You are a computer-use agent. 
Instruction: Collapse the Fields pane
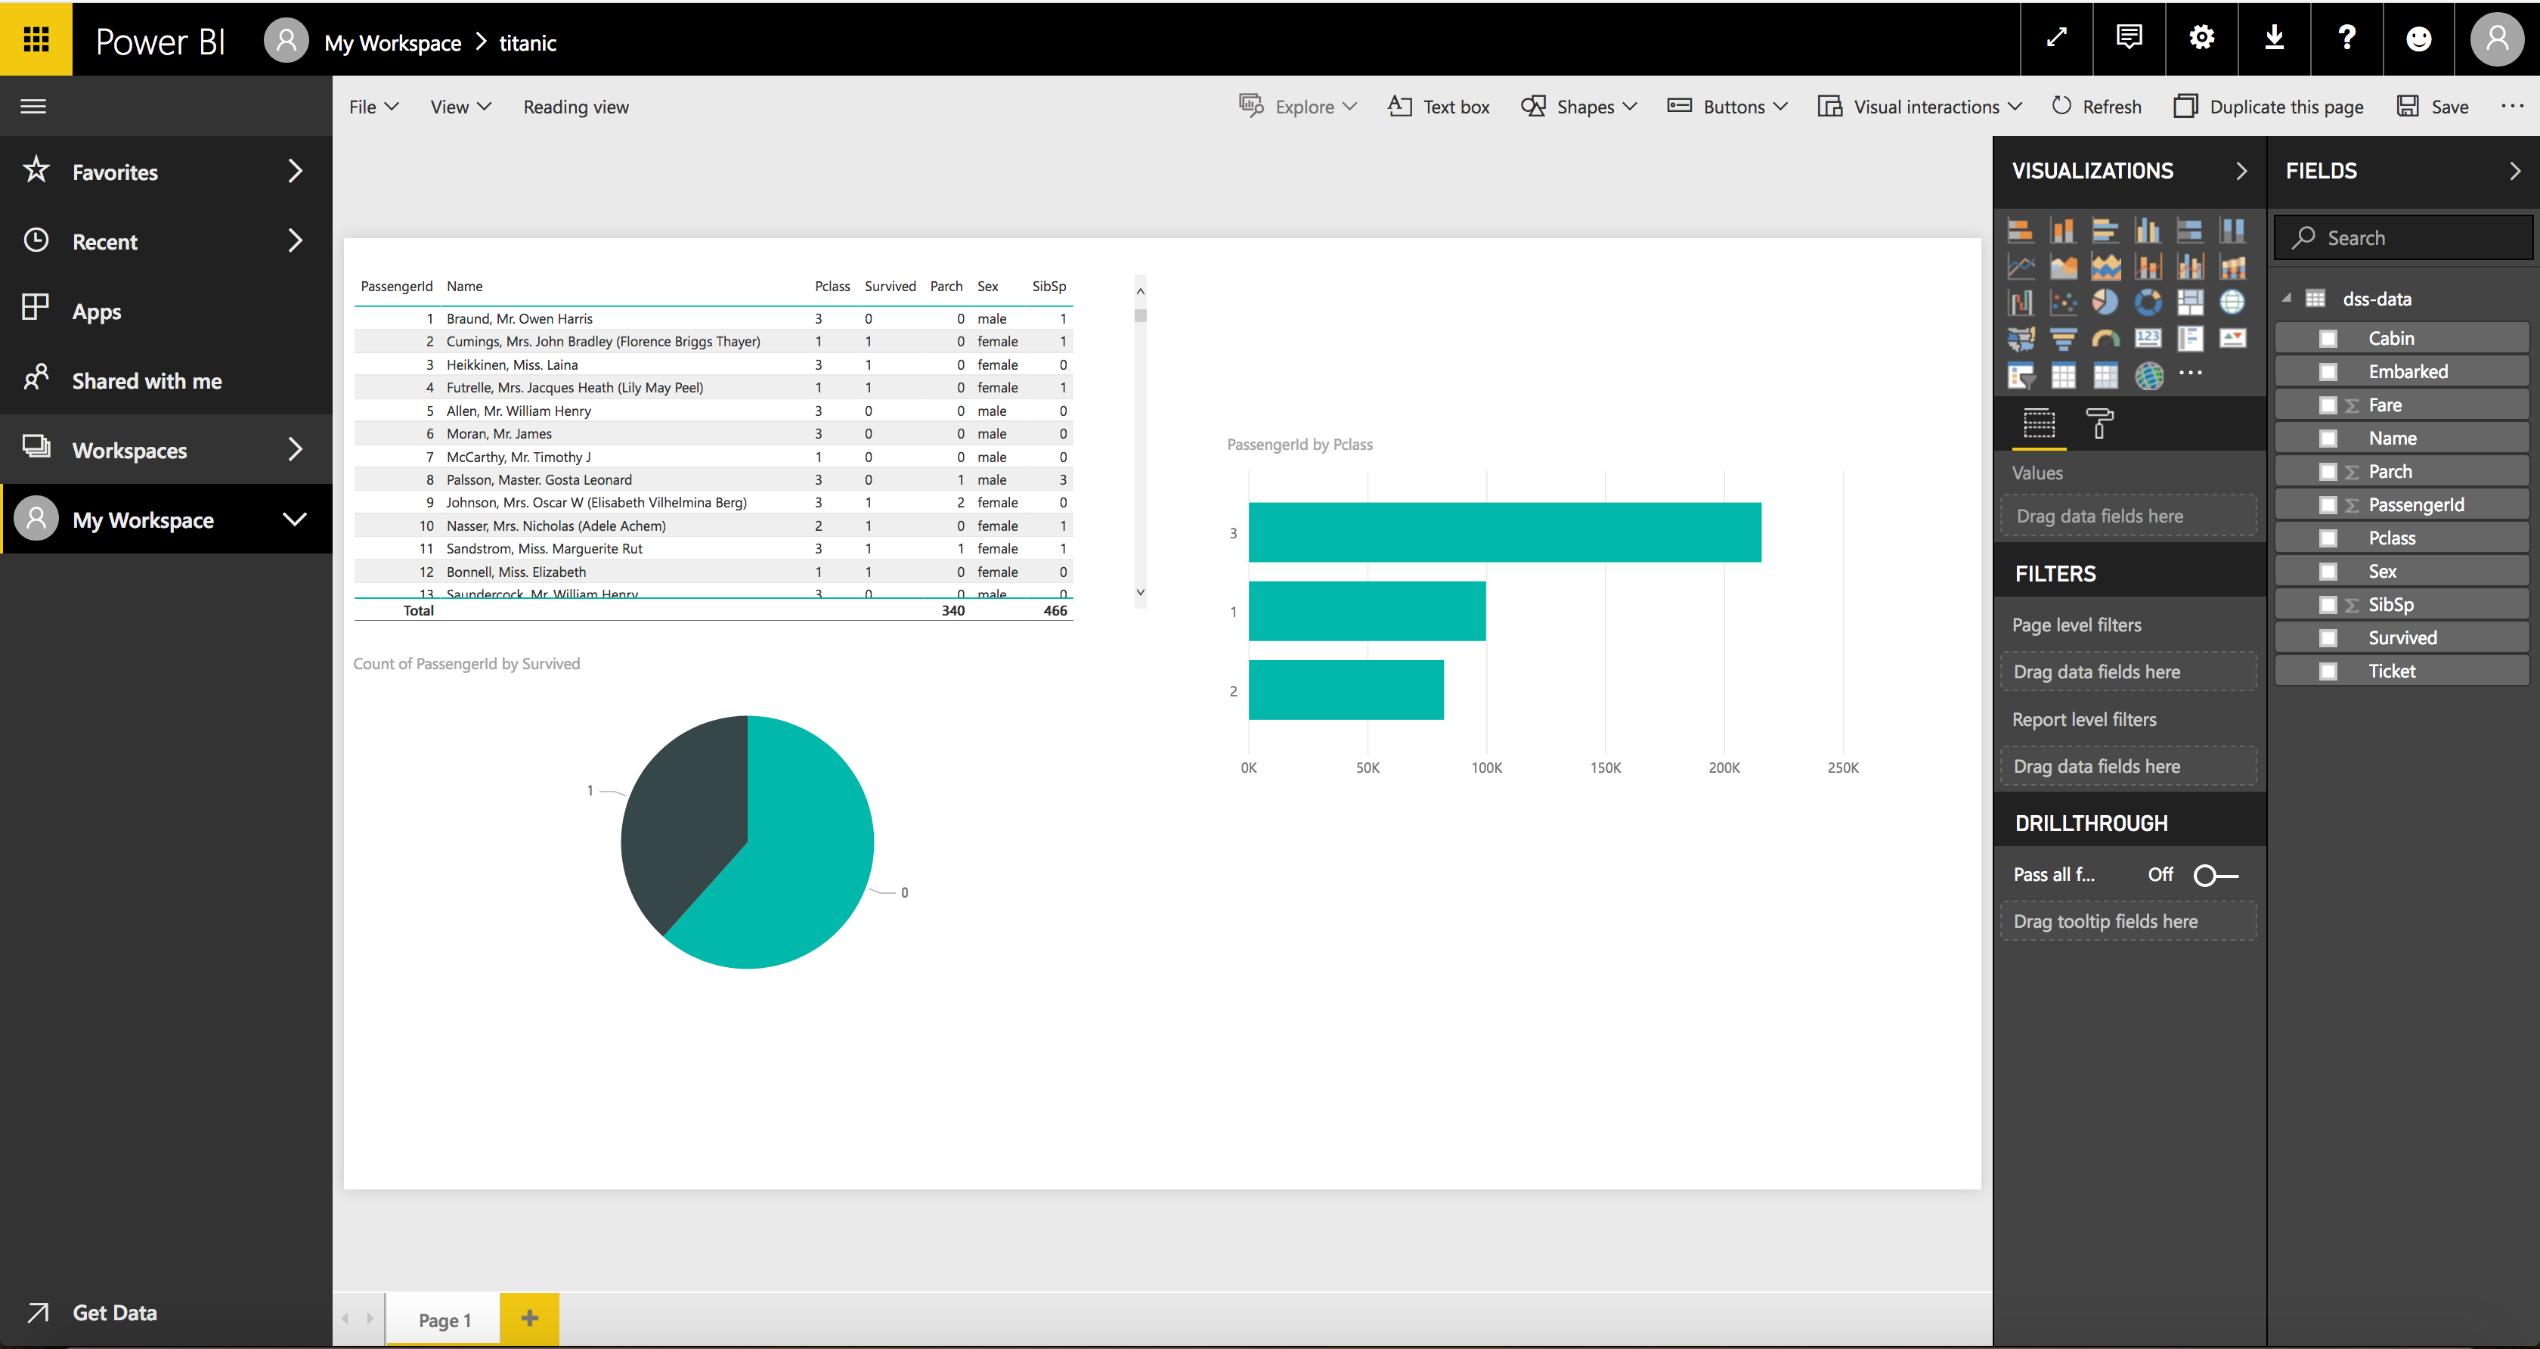(x=2514, y=172)
